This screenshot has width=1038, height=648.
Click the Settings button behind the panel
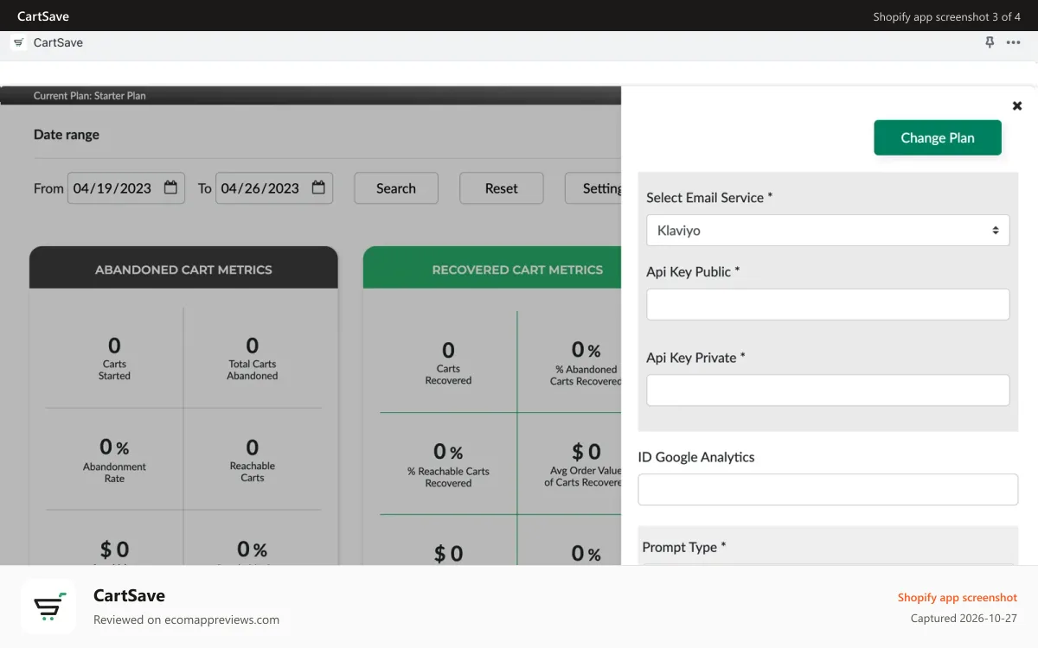tap(593, 188)
